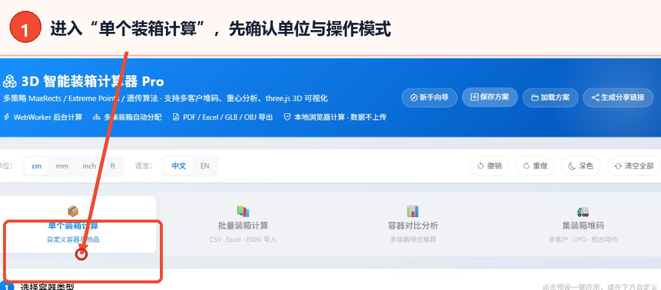Click the '多容器择优推荐' subtitle
Image resolution: width=661 pixels, height=290 pixels.
click(x=413, y=239)
